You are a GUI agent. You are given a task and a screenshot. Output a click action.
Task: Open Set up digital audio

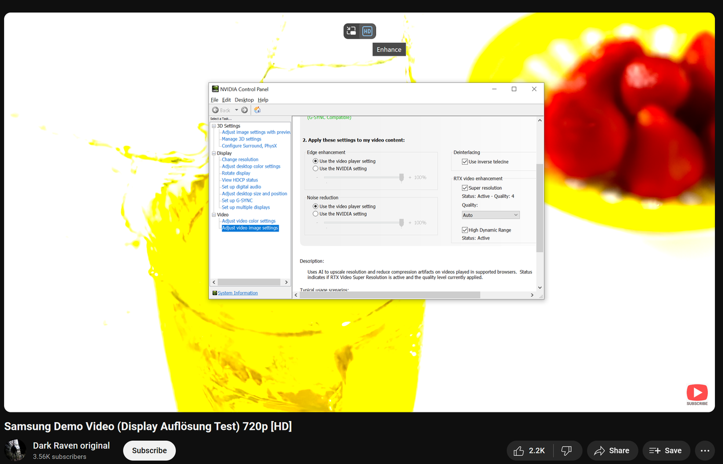click(241, 187)
